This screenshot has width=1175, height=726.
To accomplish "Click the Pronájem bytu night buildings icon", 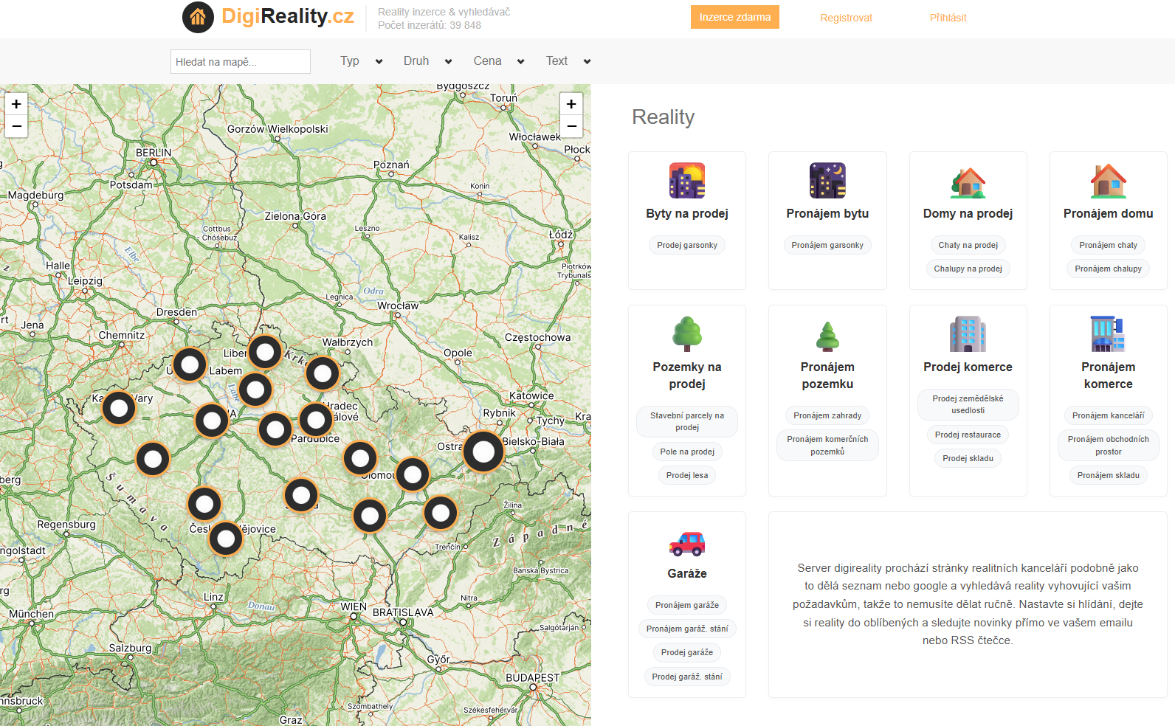I will click(827, 181).
